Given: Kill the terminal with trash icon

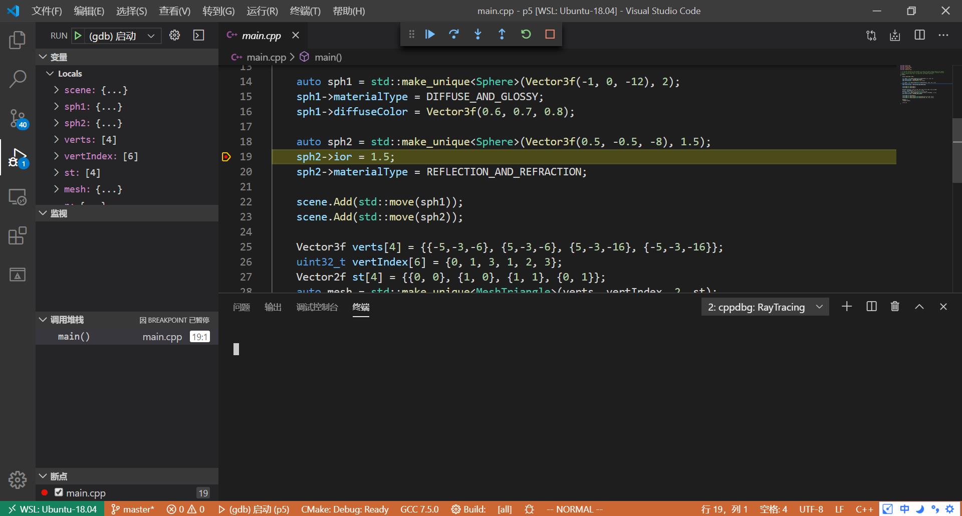Looking at the screenshot, I should click(x=895, y=306).
